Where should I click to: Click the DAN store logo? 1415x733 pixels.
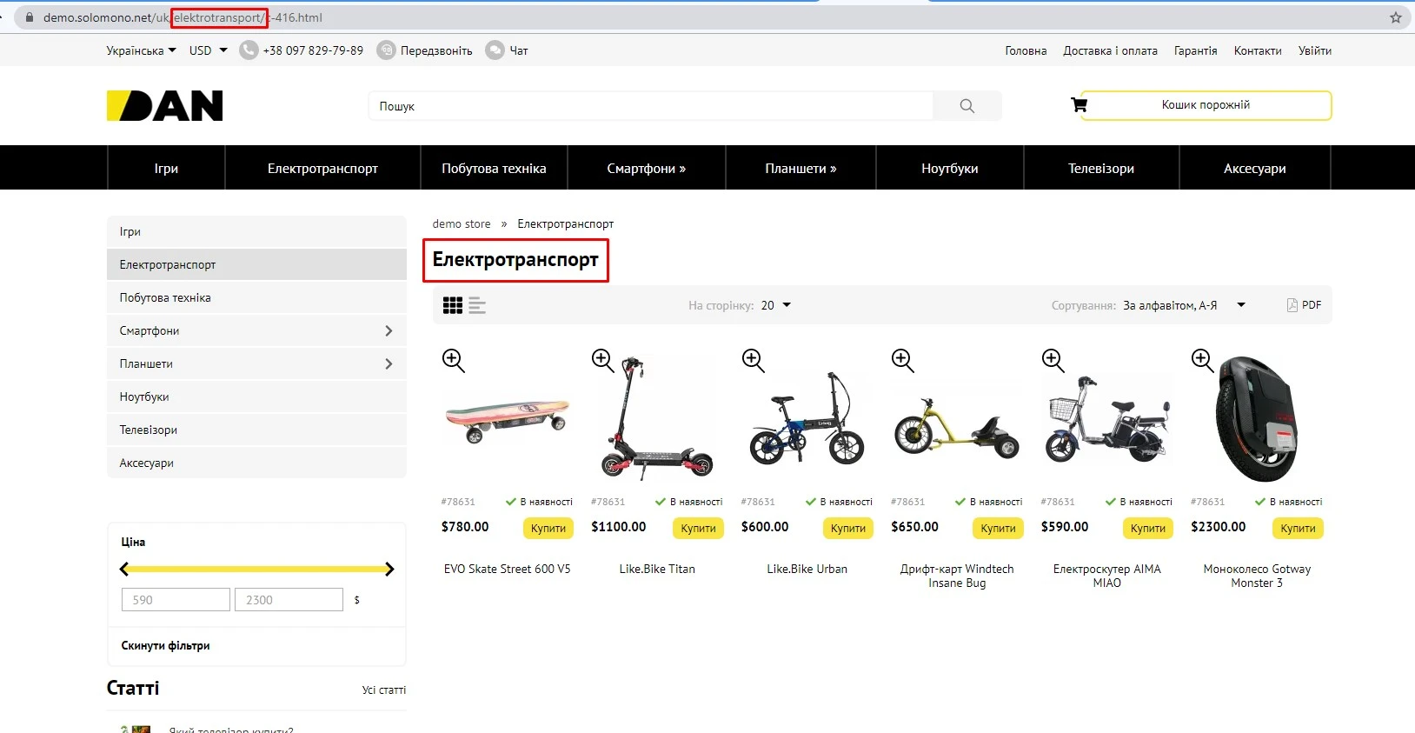pyautogui.click(x=164, y=105)
